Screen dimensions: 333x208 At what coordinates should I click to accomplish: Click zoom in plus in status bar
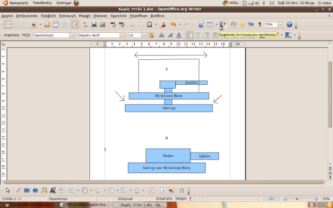316,199
